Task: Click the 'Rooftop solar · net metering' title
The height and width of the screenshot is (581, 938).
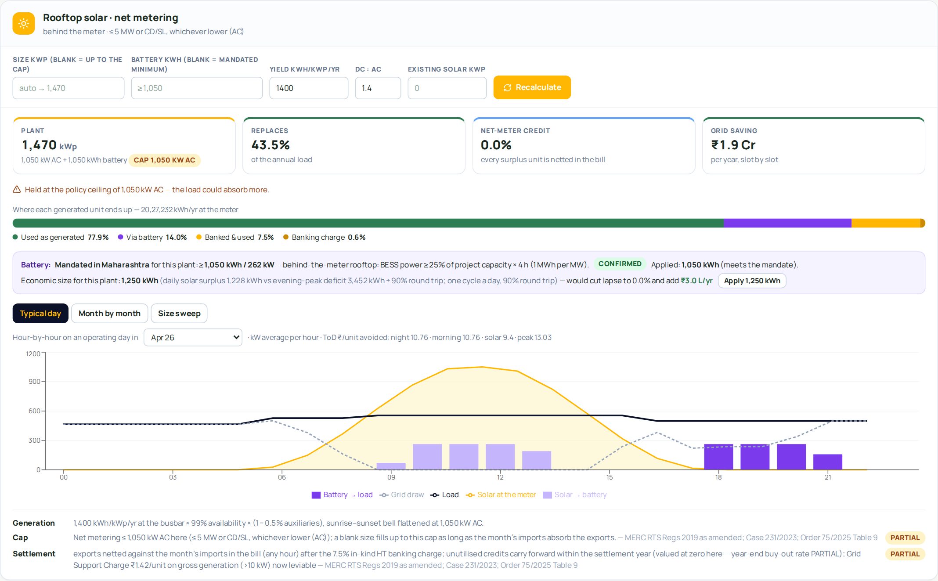Action: (111, 18)
